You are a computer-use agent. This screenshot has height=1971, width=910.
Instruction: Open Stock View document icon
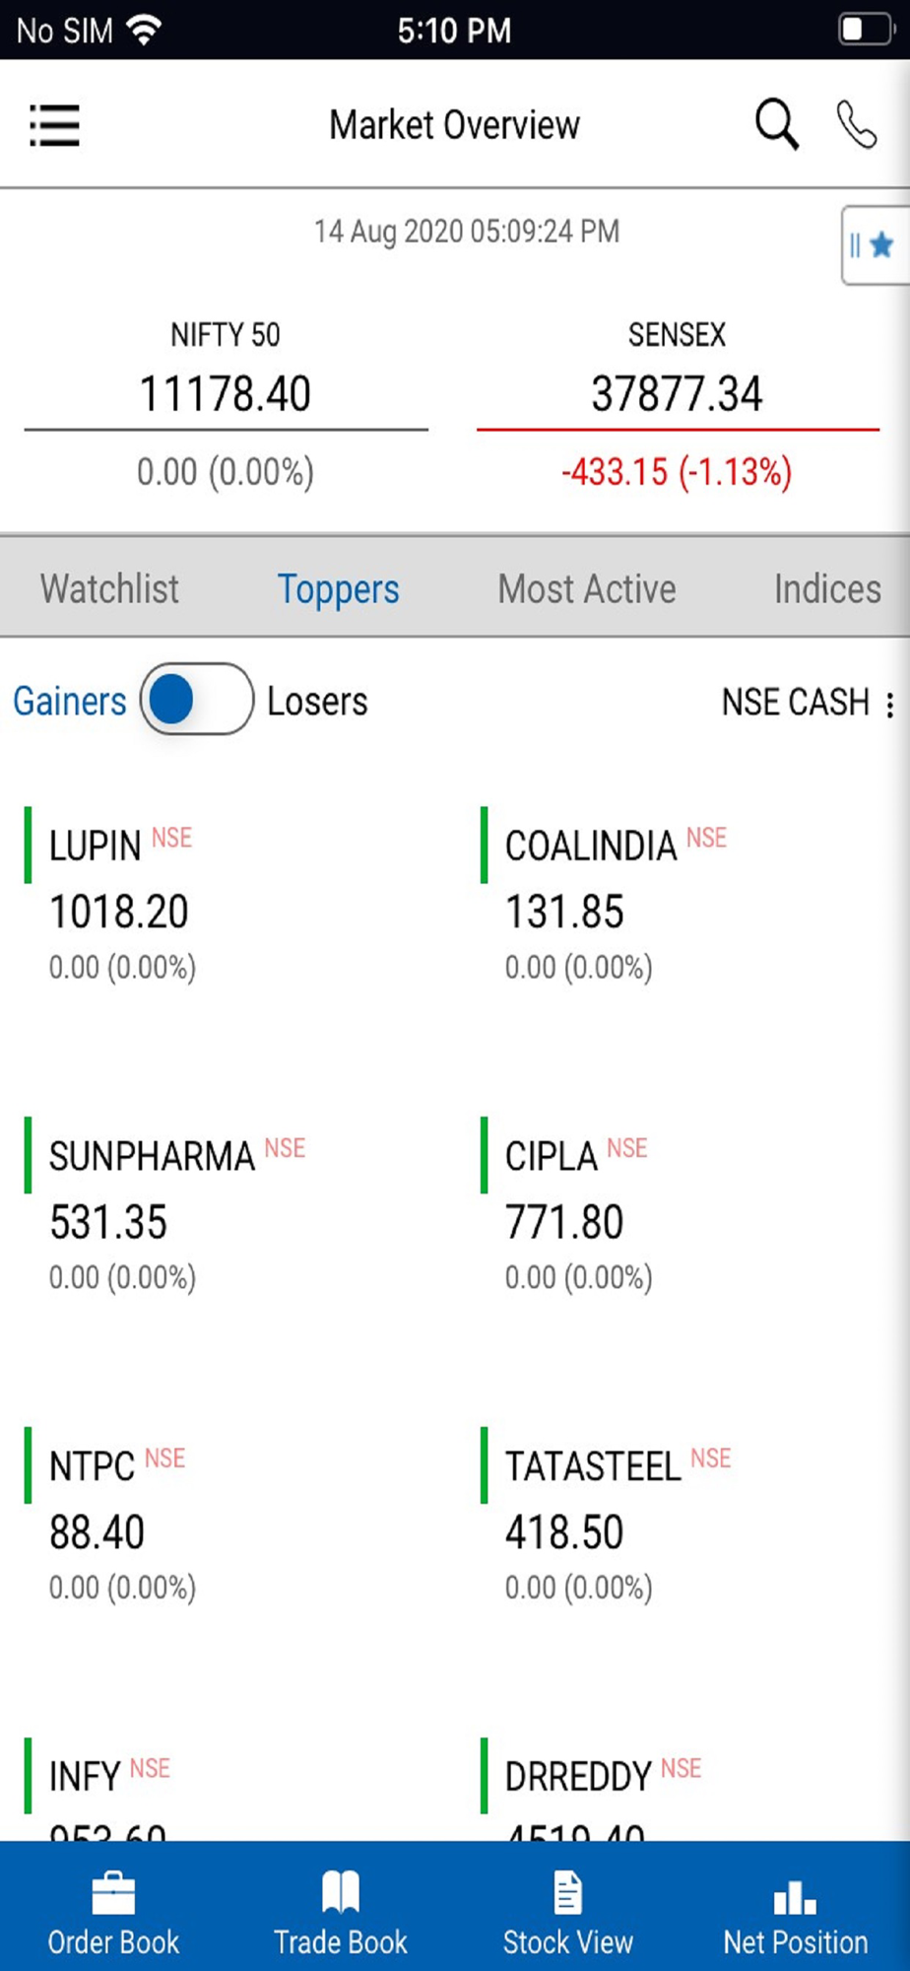pos(567,1892)
